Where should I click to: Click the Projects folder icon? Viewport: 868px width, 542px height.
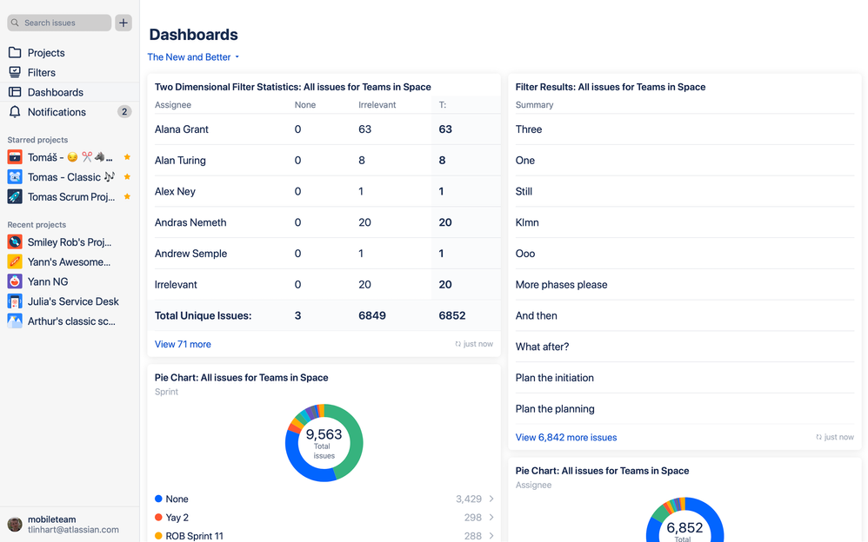[x=15, y=52]
